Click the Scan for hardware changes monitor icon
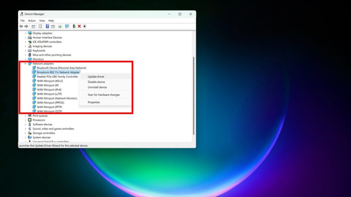This screenshot has height=197, width=351. pos(67,26)
